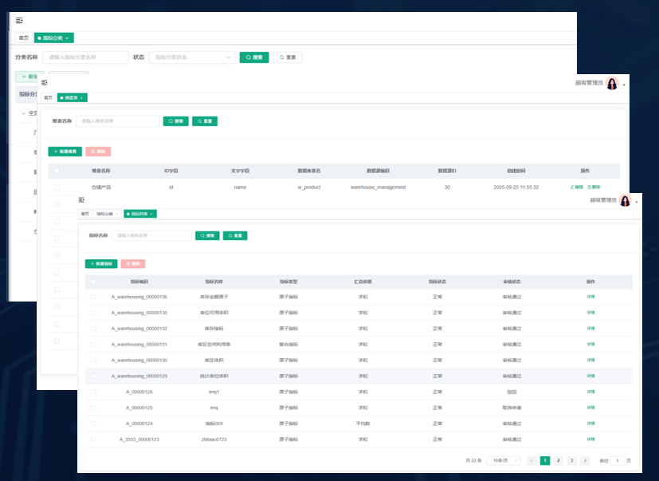This screenshot has width=659, height=481.
Task: Check the box for the A_warehousing_00000136 row
Action: (93, 297)
